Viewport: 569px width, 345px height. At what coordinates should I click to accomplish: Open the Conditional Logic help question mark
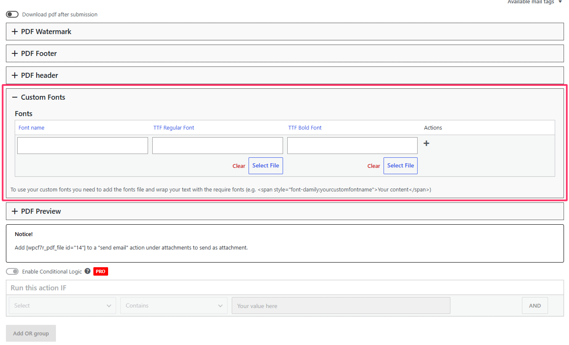coord(87,271)
